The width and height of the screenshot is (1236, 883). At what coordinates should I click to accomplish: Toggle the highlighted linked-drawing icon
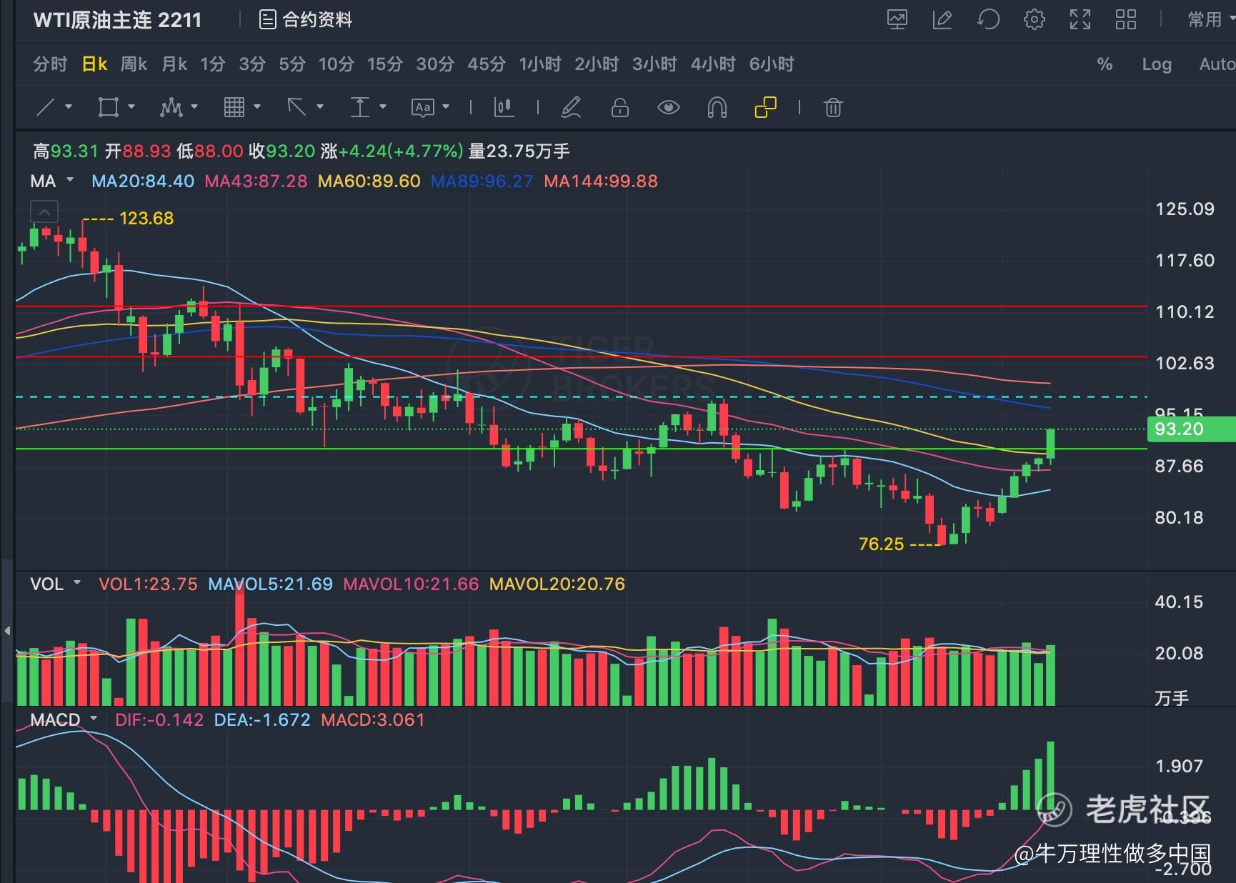coord(765,108)
